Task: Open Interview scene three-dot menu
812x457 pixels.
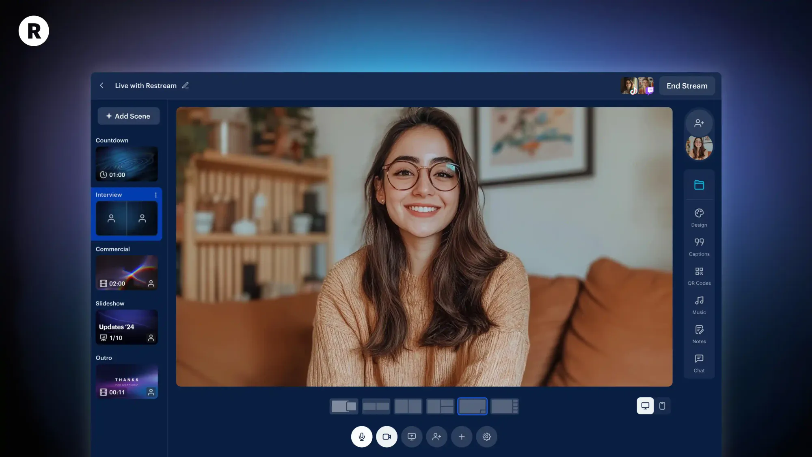Action: tap(155, 195)
